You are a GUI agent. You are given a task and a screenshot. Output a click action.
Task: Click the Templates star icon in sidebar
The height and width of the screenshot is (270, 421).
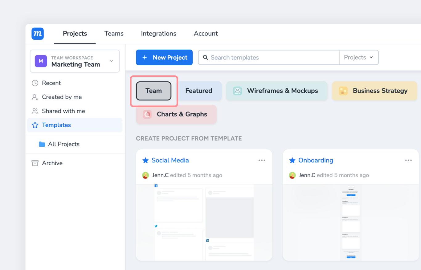coord(35,125)
